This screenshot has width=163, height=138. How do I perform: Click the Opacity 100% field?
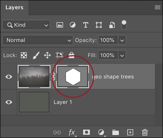tap(108, 40)
